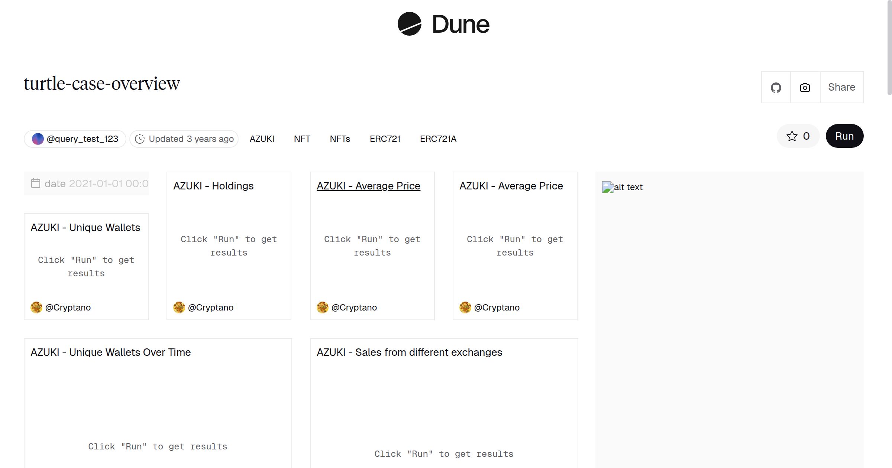Click the @query_test_123 profile avatar
Viewport: 892px width, 468px height.
[38, 139]
